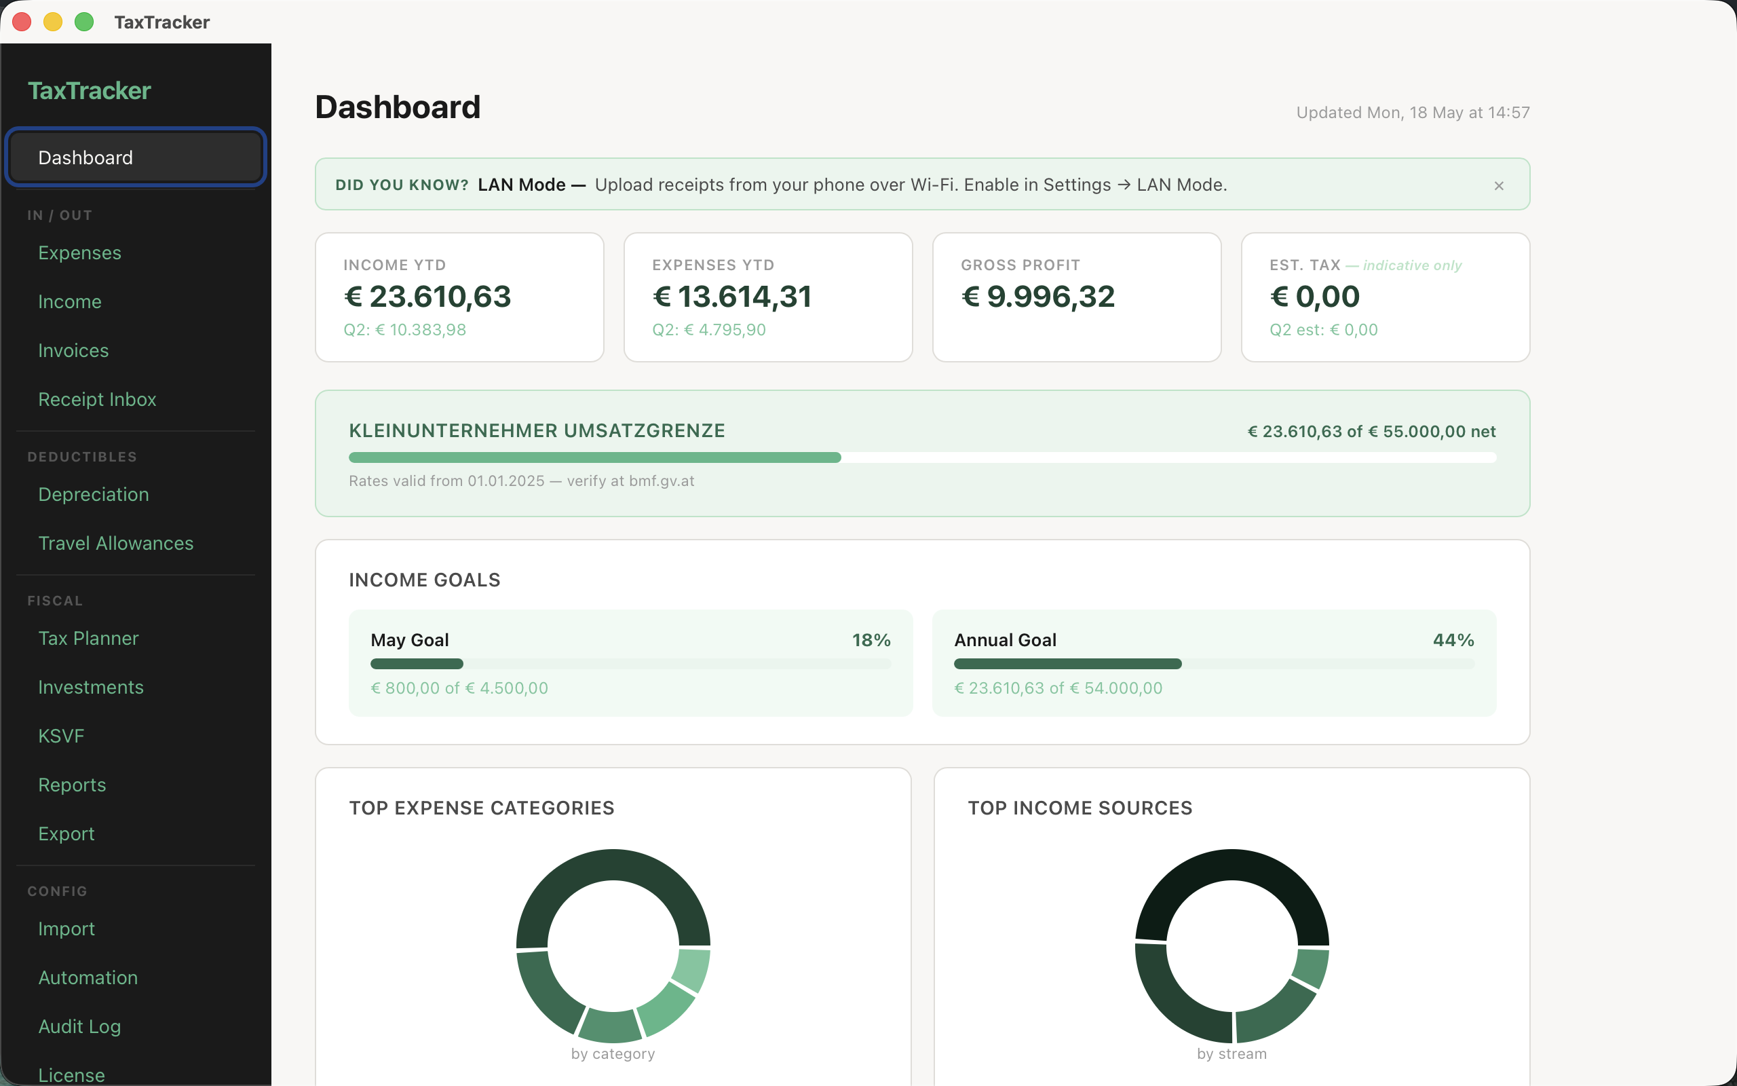The image size is (1737, 1086).
Task: Click the Annual Goal progress bar
Action: 1214,664
